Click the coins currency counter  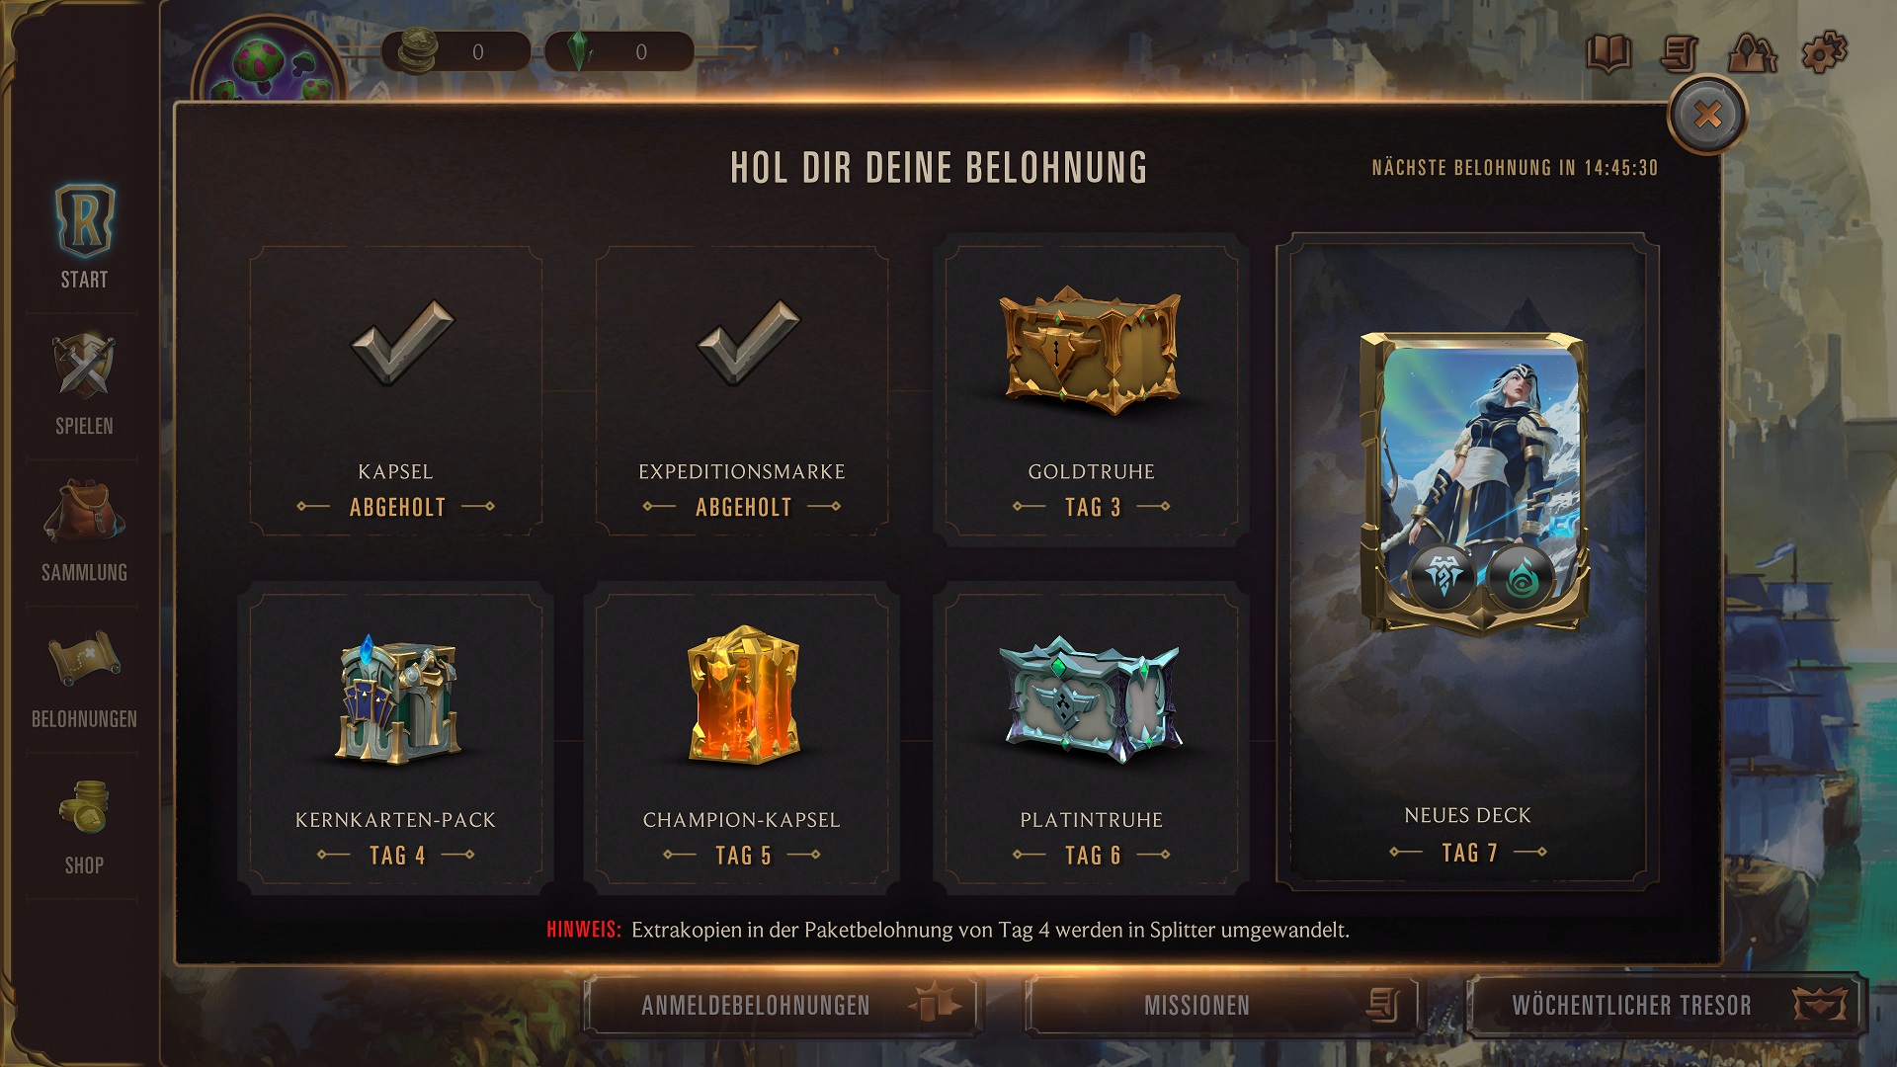(x=456, y=51)
